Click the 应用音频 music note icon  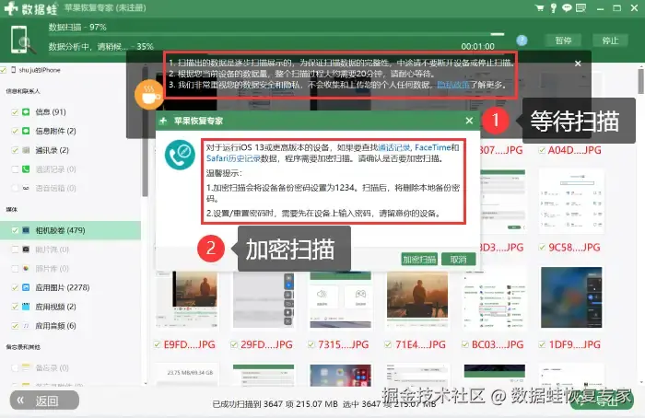coord(26,326)
